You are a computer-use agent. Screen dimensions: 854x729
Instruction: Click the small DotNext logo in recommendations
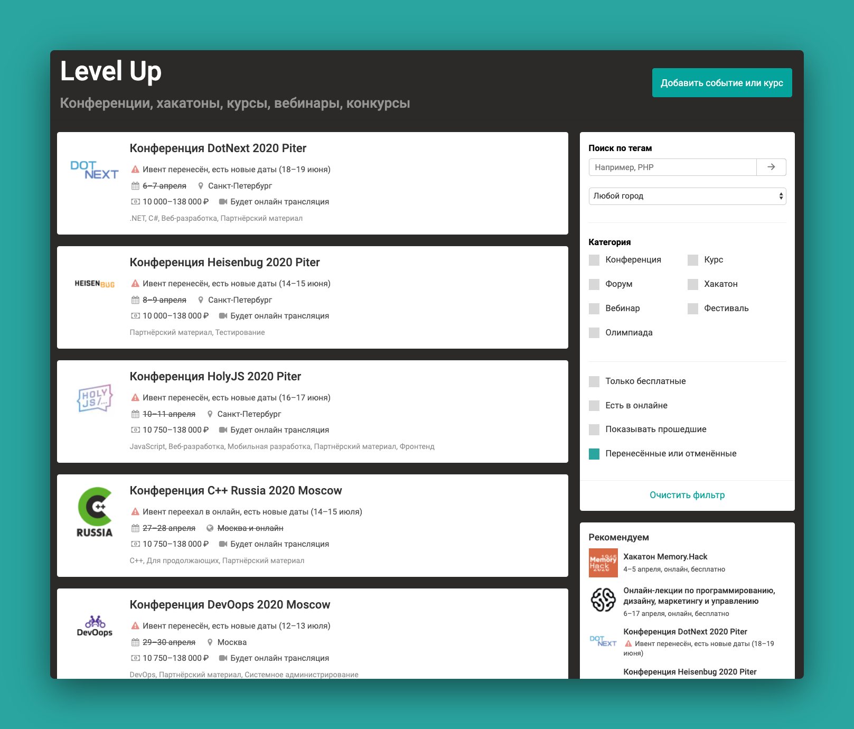(603, 641)
